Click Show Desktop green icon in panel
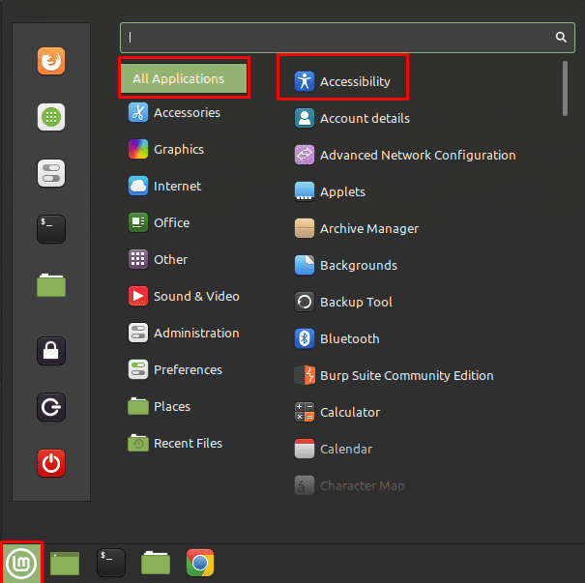Screen dimensions: 585x583 pyautogui.click(x=65, y=563)
